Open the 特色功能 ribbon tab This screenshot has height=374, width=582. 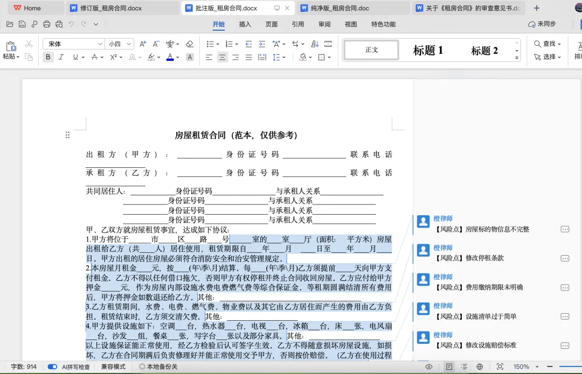384,24
